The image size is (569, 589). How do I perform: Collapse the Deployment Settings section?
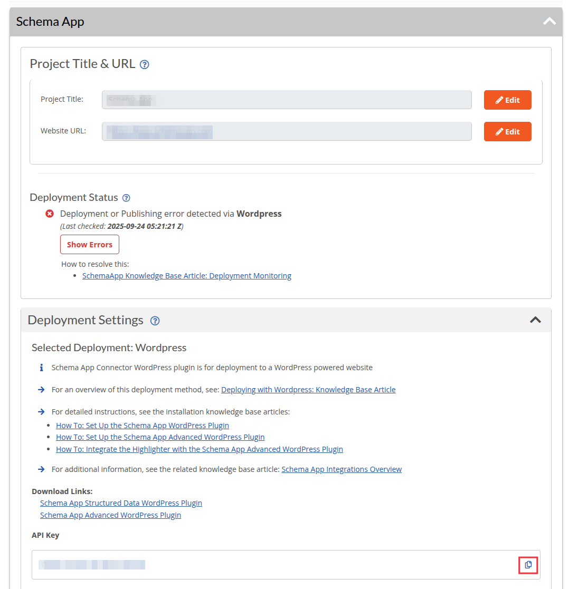[535, 320]
